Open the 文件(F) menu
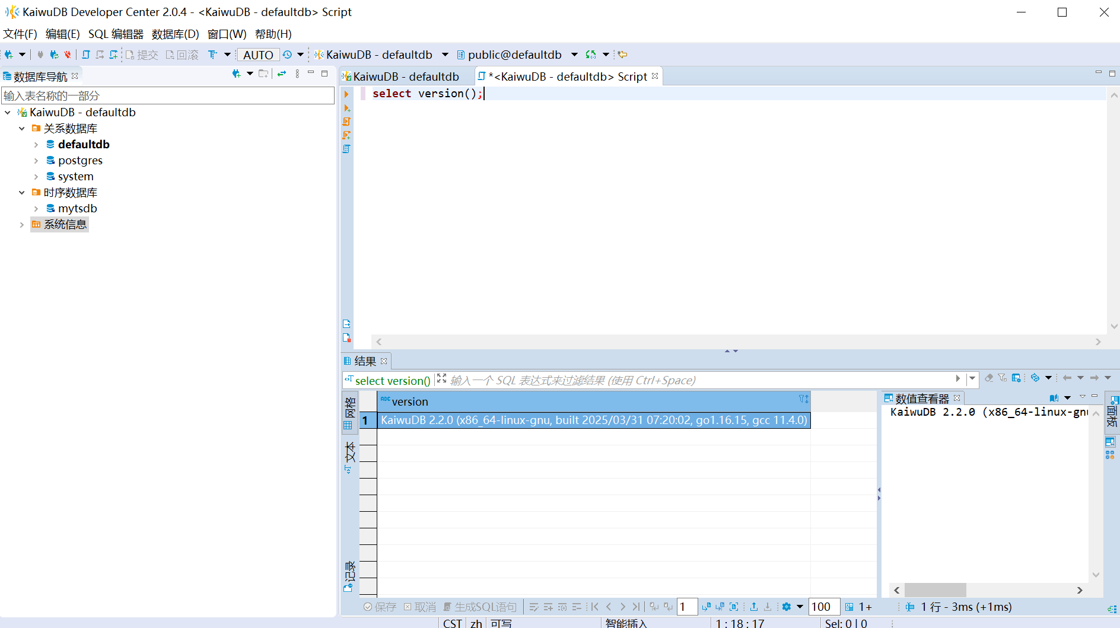The width and height of the screenshot is (1120, 628). pos(20,34)
